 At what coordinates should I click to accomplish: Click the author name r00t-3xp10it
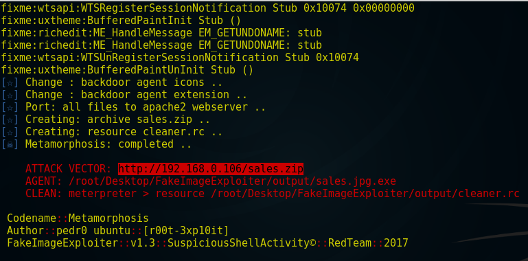[x=186, y=231]
